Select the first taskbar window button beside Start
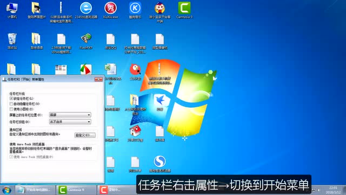The height and width of the screenshot is (195, 346). [x=35, y=190]
